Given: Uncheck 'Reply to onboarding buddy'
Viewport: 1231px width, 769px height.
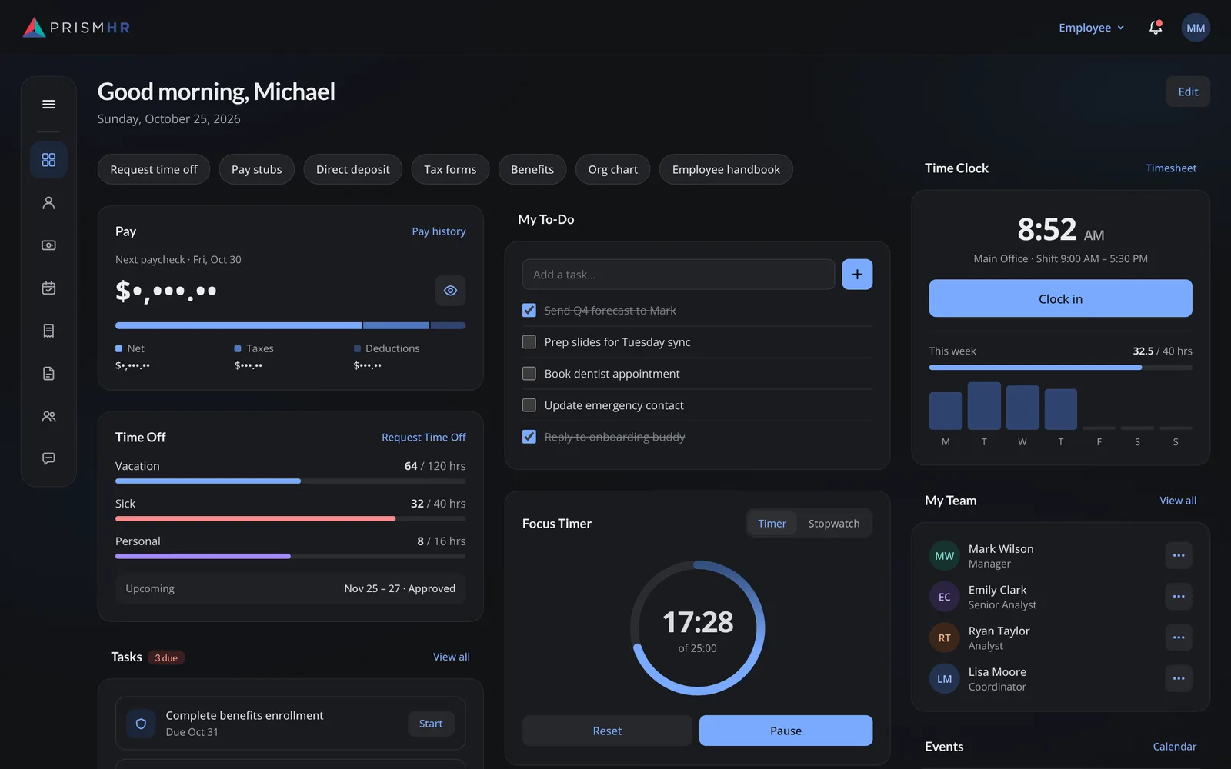Looking at the screenshot, I should pyautogui.click(x=529, y=437).
